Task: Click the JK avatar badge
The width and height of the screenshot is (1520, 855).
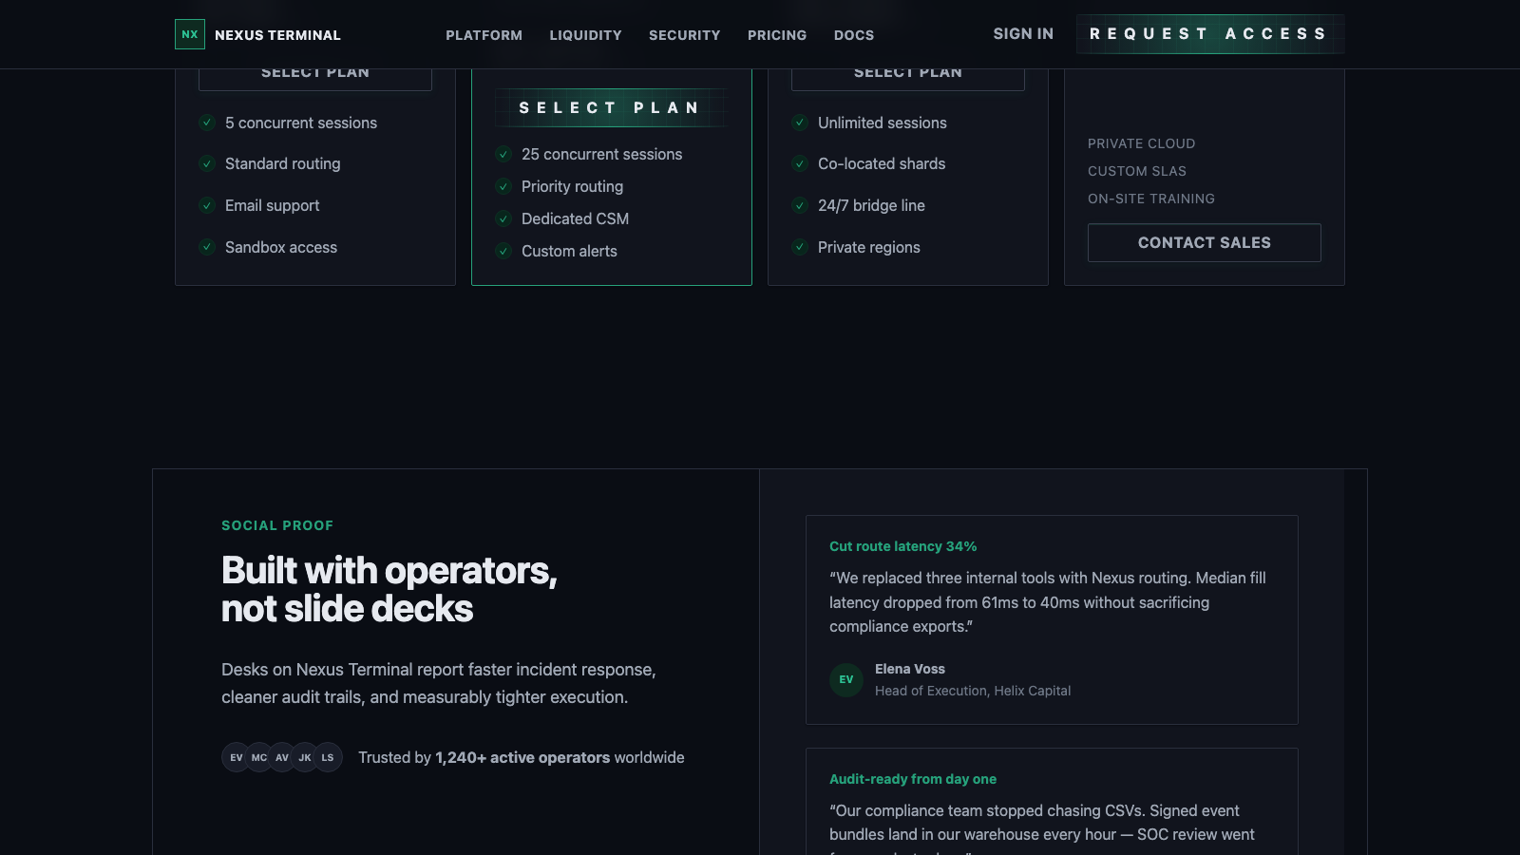Action: tap(305, 757)
